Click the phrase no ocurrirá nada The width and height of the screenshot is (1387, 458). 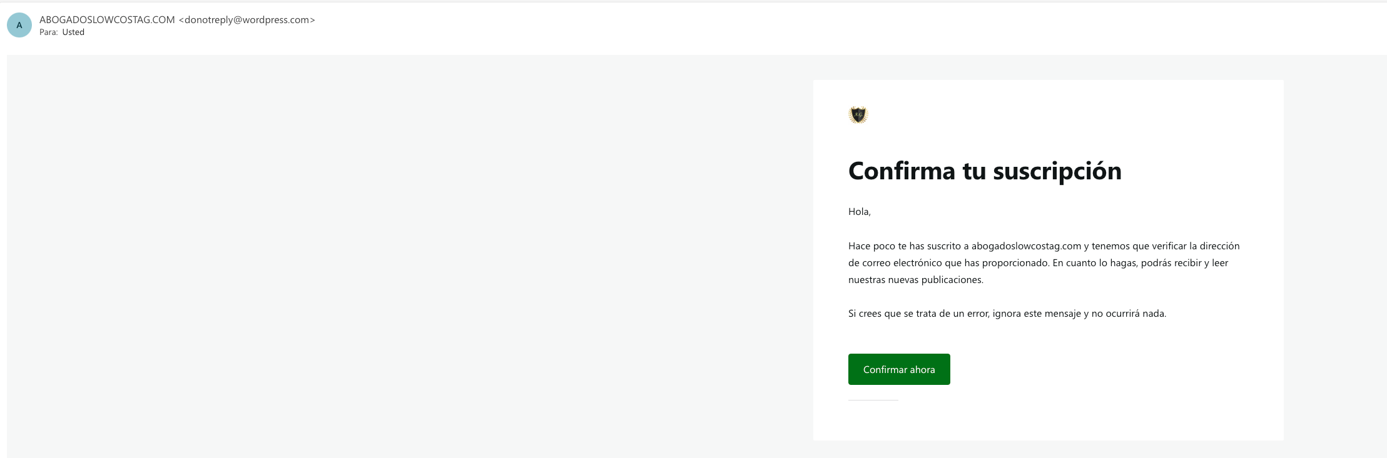point(1129,314)
